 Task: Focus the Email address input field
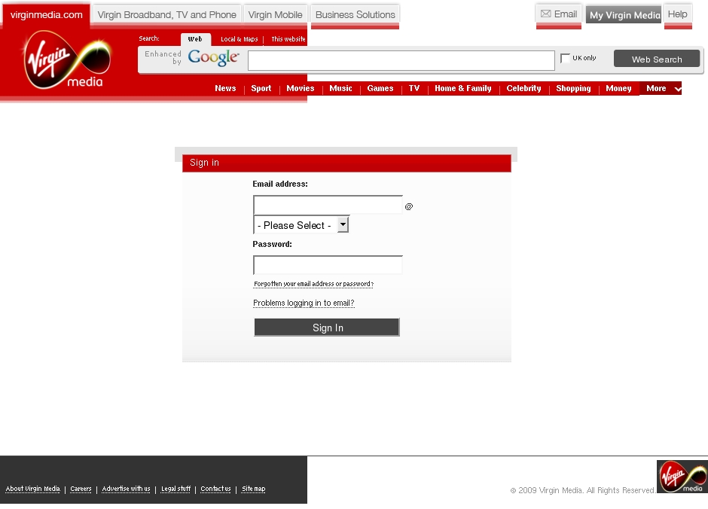[328, 205]
